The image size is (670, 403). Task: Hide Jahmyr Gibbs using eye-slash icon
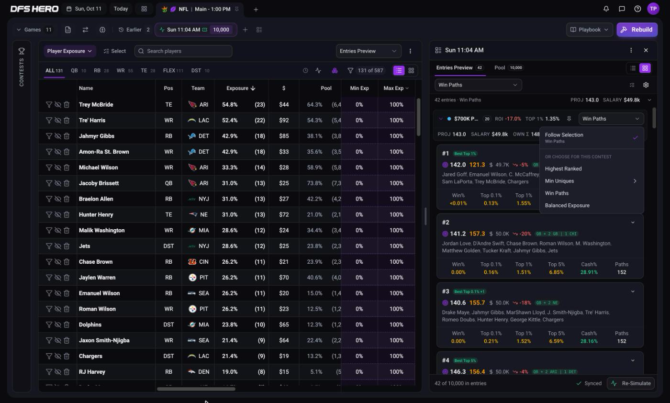point(57,136)
